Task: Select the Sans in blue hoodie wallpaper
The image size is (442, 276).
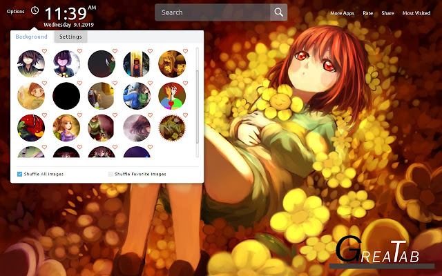Action: (x=137, y=96)
